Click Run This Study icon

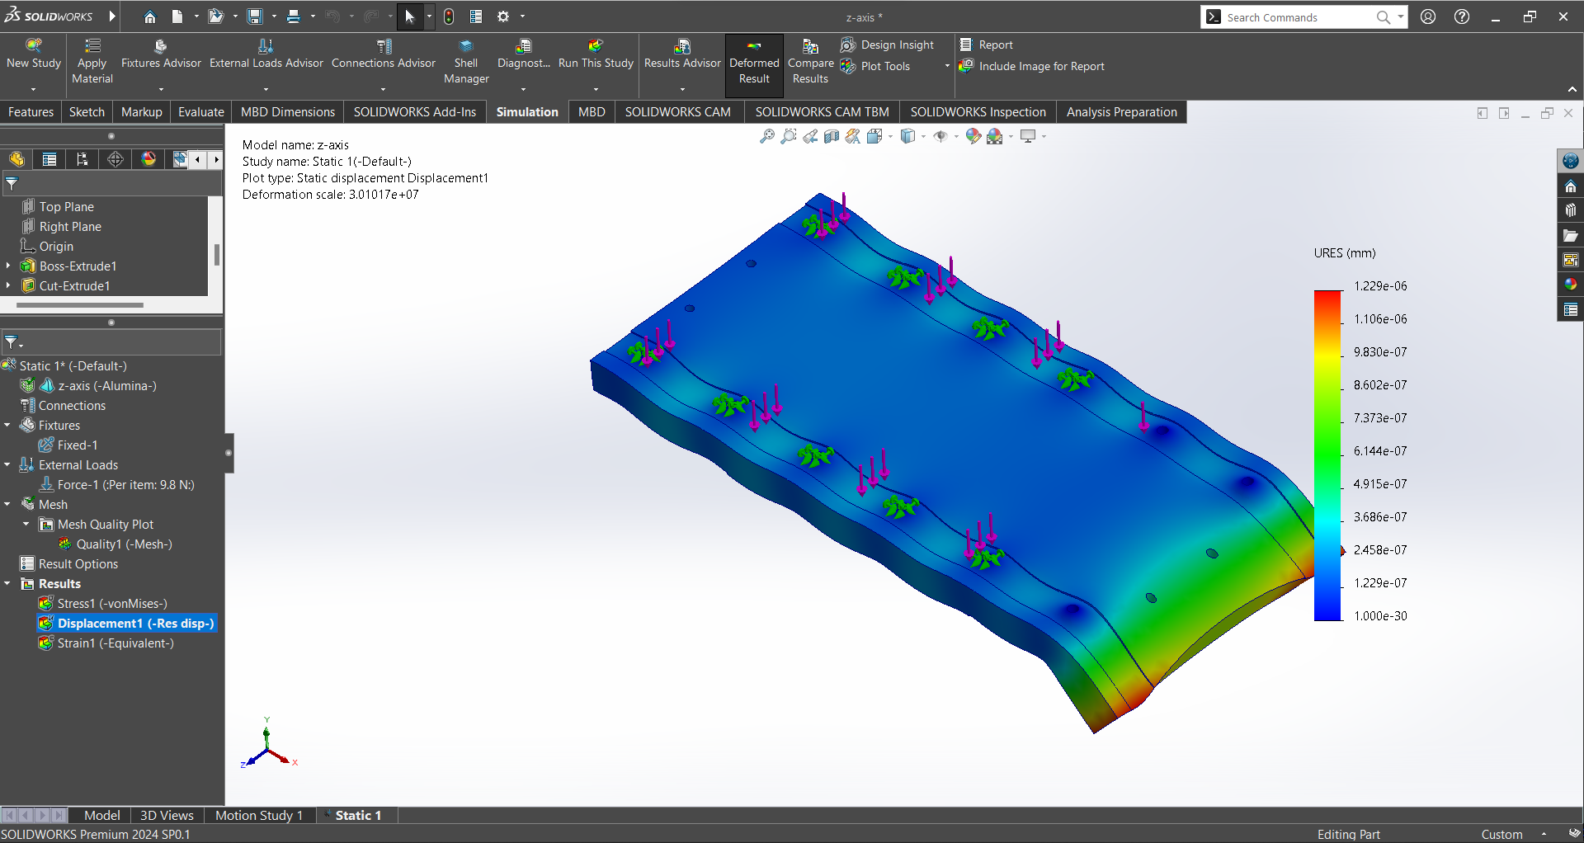(596, 47)
